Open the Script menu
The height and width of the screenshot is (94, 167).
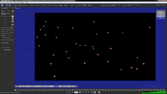[x=18, y=2]
